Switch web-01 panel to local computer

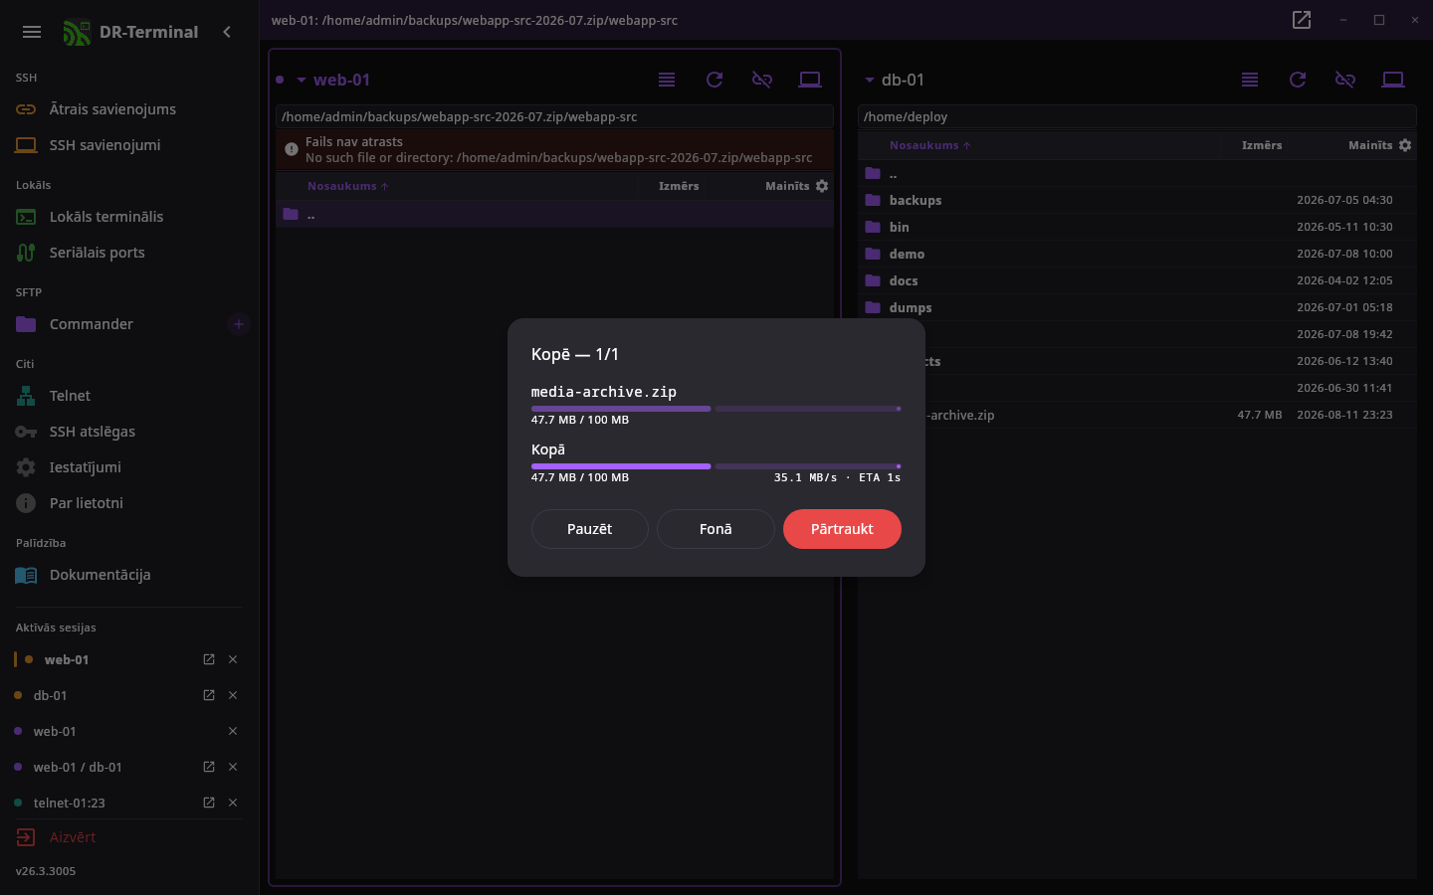[810, 80]
